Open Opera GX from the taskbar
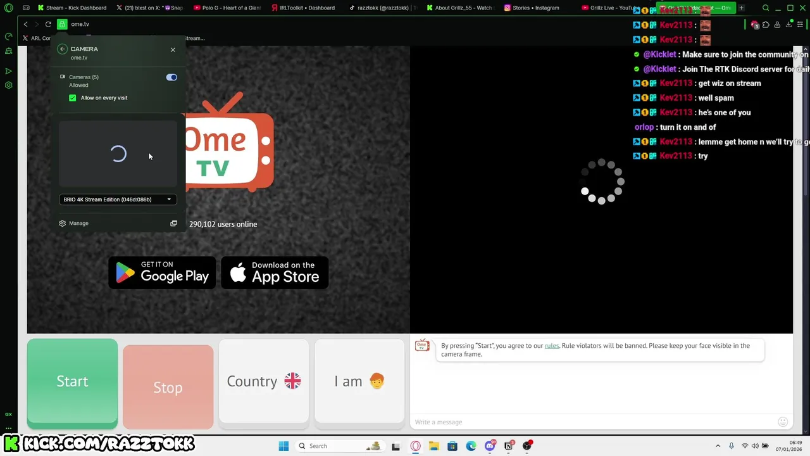Image resolution: width=810 pixels, height=456 pixels. (415, 446)
